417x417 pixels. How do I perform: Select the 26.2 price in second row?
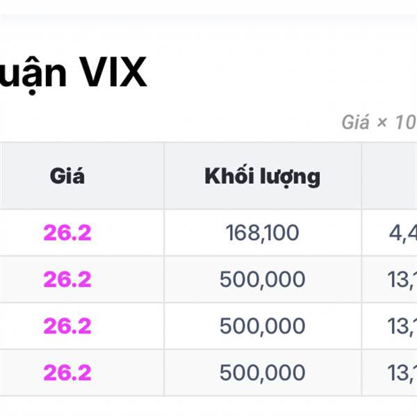67,279
